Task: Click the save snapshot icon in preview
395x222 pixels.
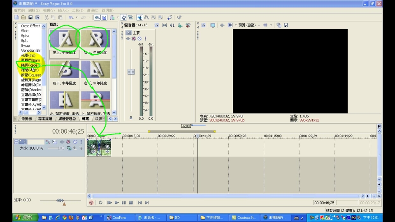Action: tap(286, 25)
